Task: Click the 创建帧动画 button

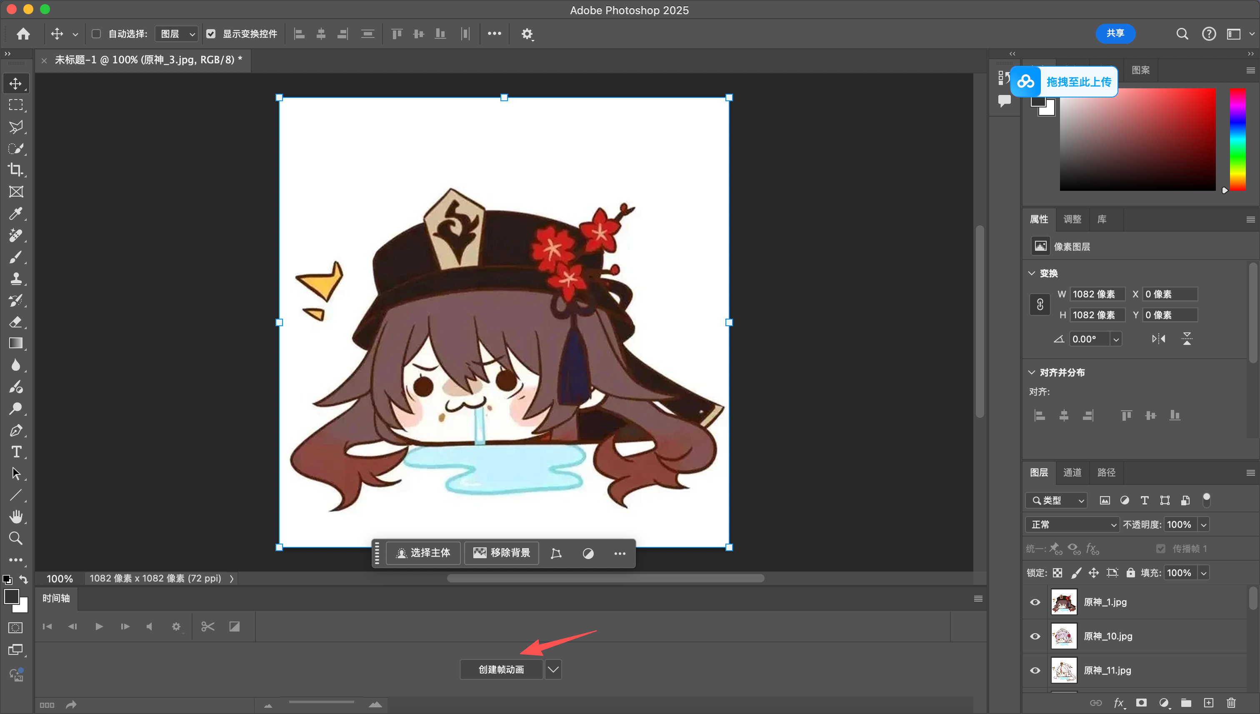Action: (501, 669)
